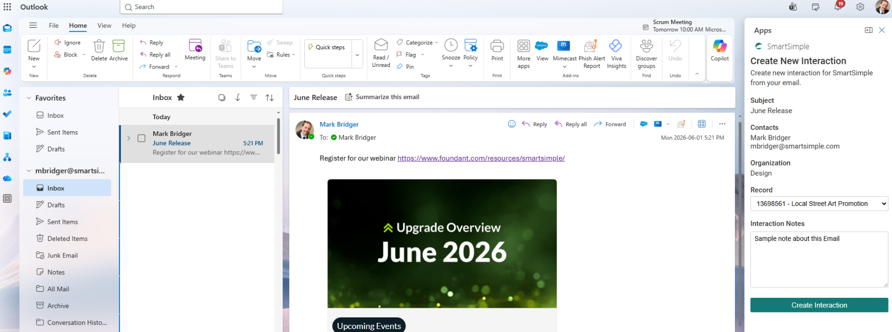
Task: Open notifications bell with 19 badge
Action: (838, 6)
